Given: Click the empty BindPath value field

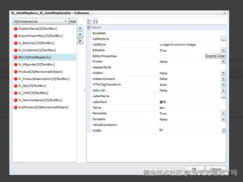Looking at the screenshot, I should point(192,33).
